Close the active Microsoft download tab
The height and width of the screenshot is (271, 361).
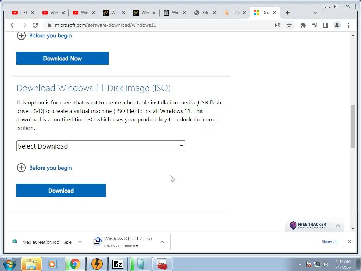[x=274, y=13]
